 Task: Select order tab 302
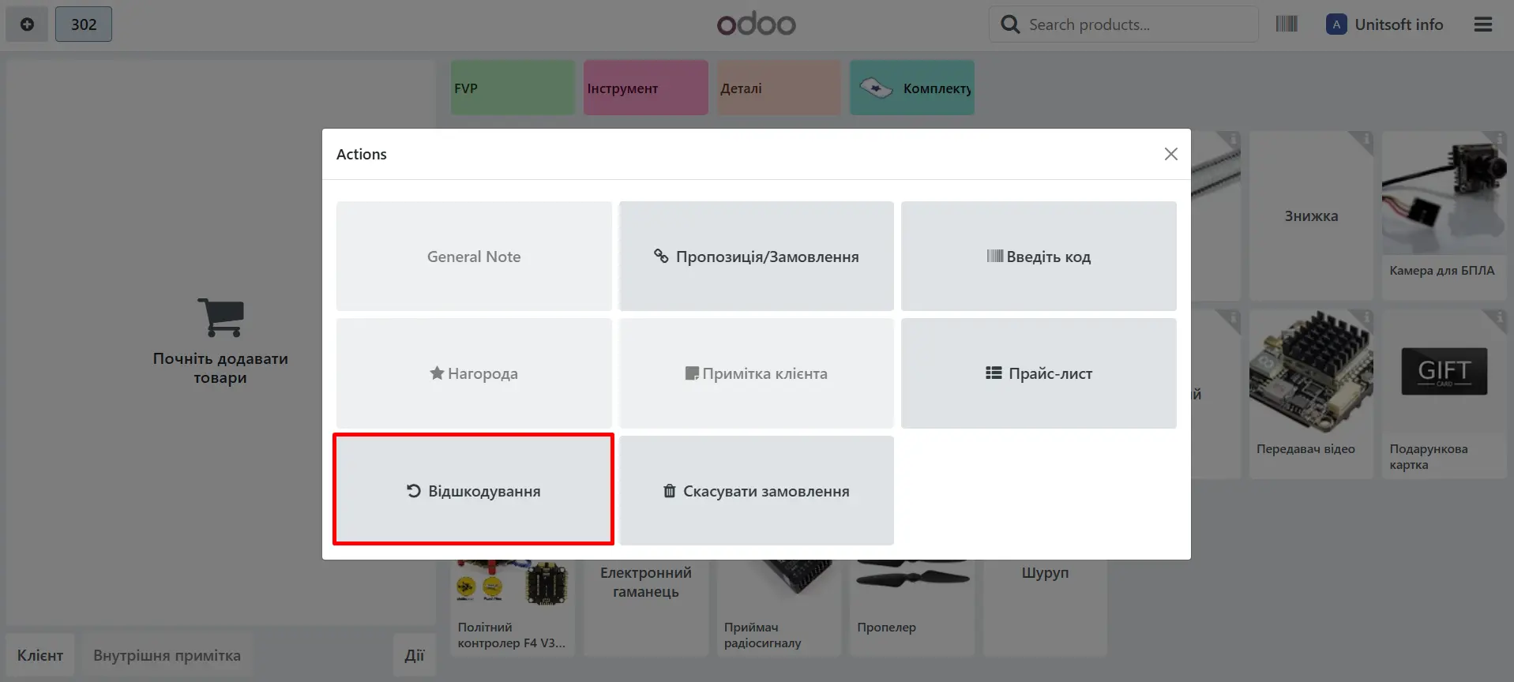pyautogui.click(x=84, y=24)
